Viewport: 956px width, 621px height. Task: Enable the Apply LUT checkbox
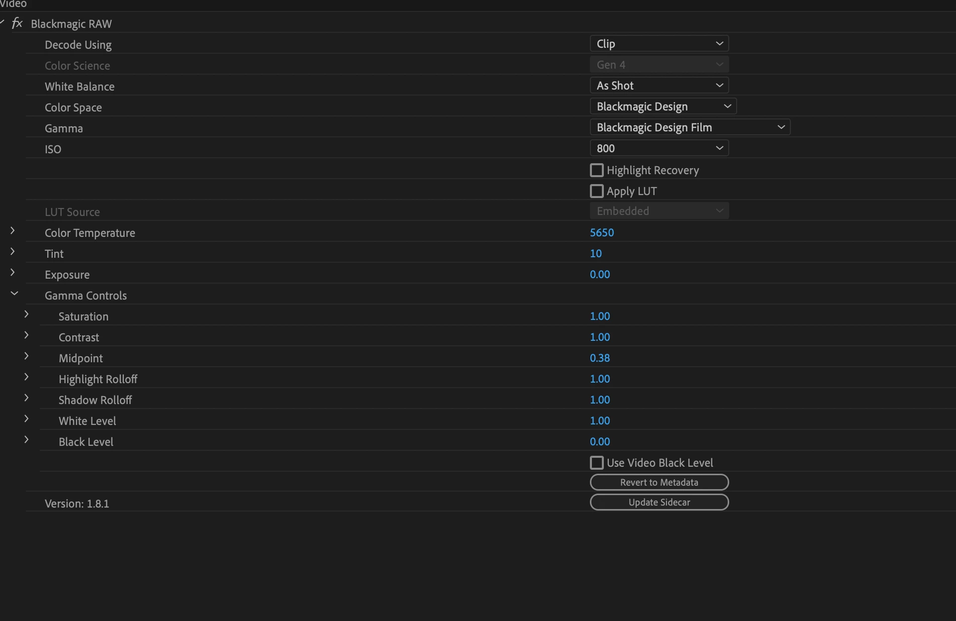tap(596, 191)
